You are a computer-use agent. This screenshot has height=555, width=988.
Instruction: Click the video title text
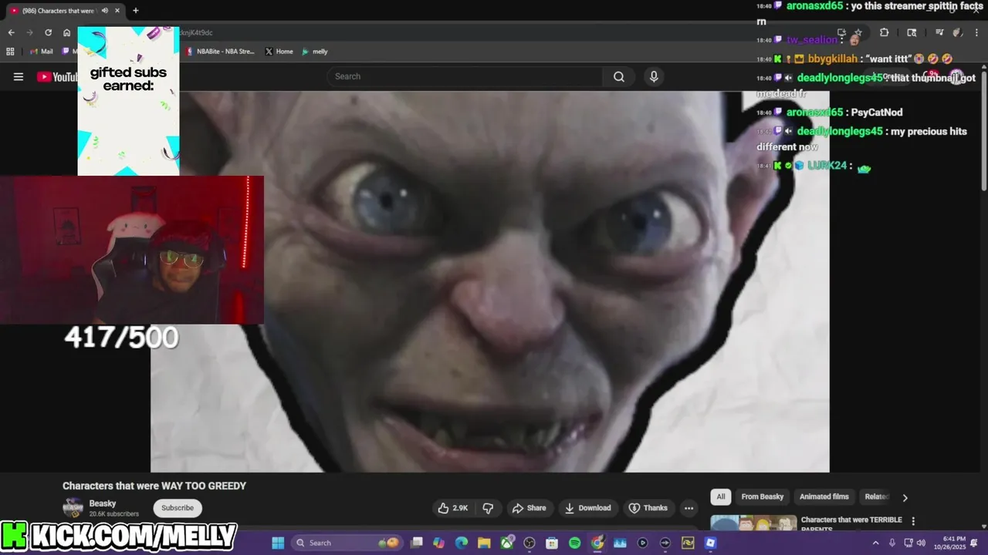click(x=154, y=486)
